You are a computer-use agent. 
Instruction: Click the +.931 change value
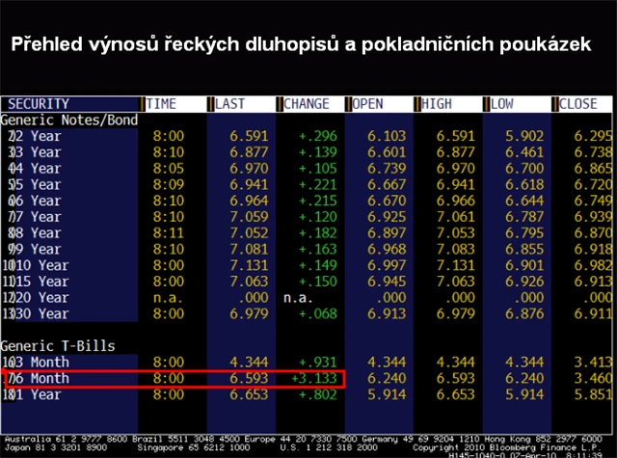coord(312,362)
